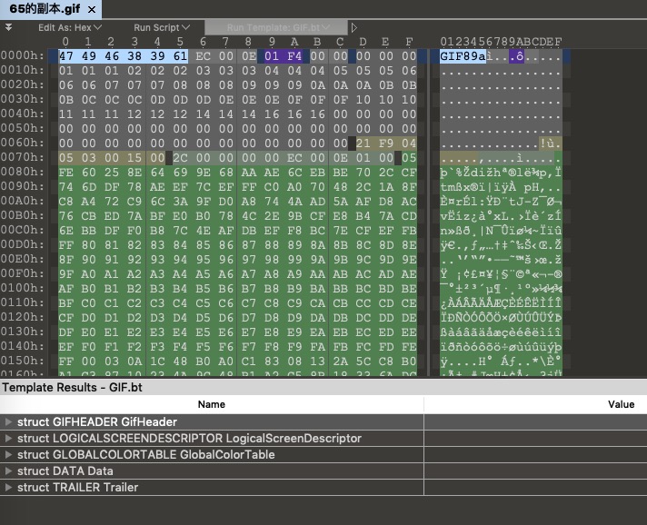Click hex byte 2C in row 0070h

tap(180, 158)
